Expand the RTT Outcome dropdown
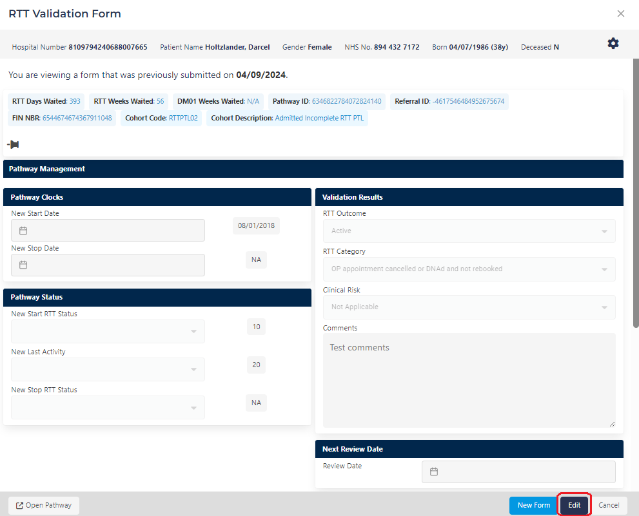Screen dimensions: 639x516 click(x=469, y=231)
